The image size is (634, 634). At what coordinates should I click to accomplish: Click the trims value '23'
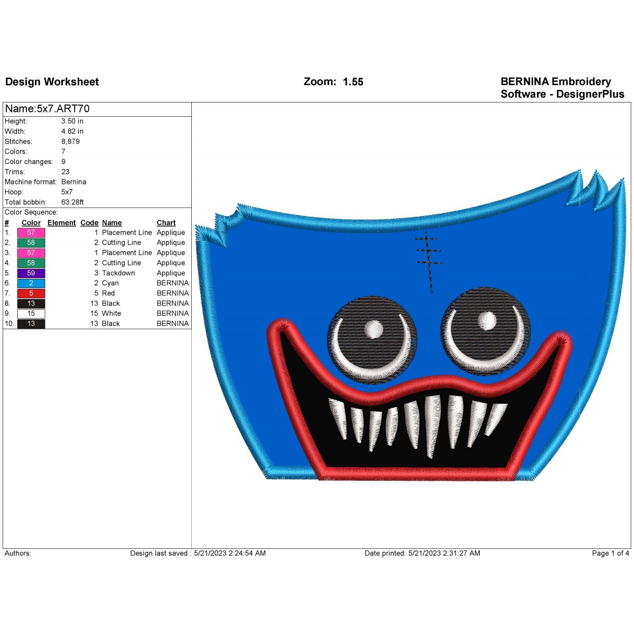66,172
